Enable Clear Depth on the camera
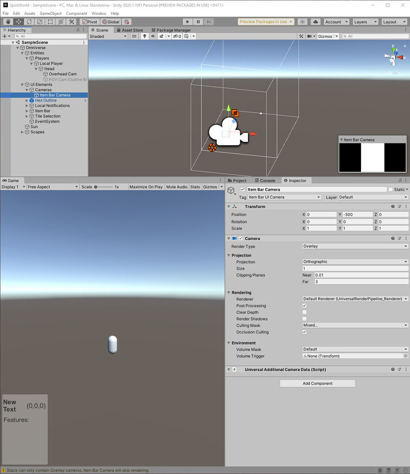The width and height of the screenshot is (410, 474). [x=304, y=312]
